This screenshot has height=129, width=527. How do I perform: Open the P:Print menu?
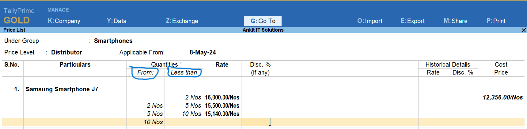point(496,21)
